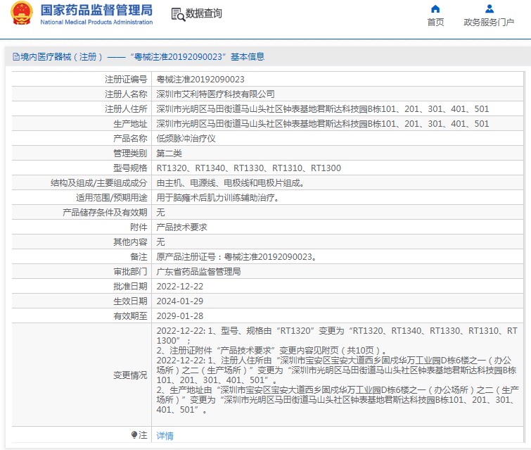Click the 有效期至 row label
Viewport: 531px width, 450px height.
130,316
